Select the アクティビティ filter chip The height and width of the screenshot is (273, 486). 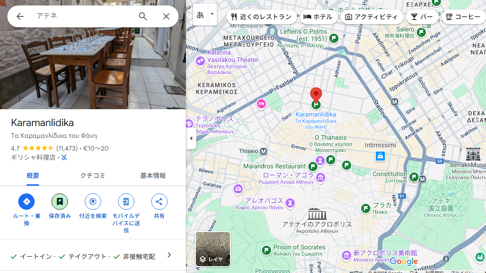372,17
